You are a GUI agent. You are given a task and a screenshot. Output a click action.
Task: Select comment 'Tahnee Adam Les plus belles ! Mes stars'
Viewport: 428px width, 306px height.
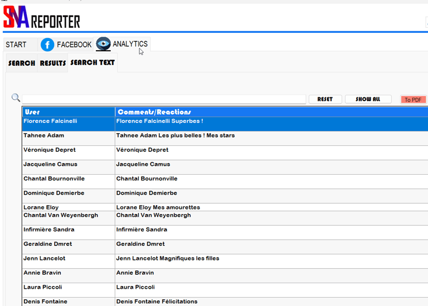[271, 139]
